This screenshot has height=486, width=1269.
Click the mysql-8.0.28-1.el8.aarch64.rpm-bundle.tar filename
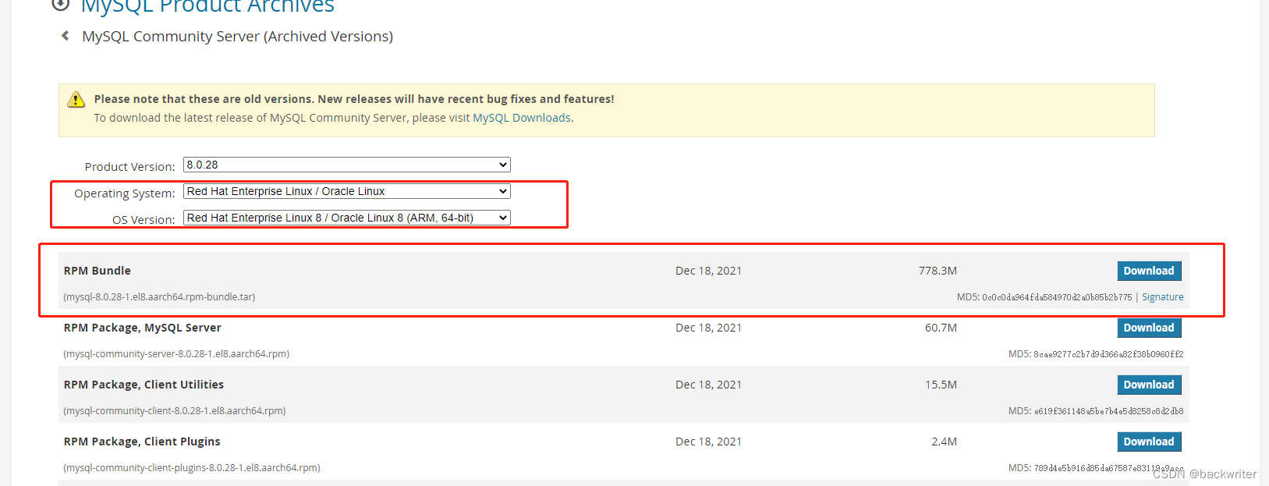click(x=159, y=297)
